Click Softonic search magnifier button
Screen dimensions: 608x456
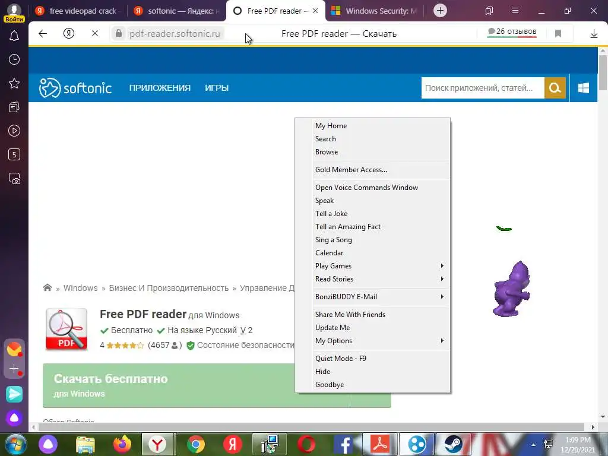tap(555, 88)
